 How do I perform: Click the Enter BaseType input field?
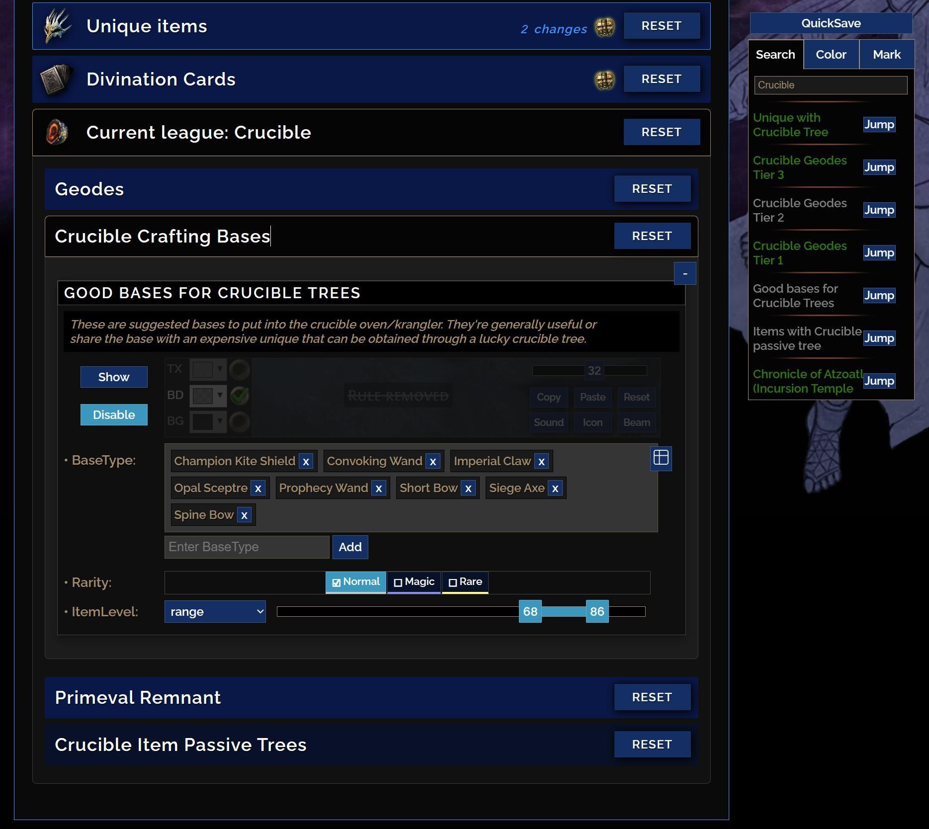[247, 547]
